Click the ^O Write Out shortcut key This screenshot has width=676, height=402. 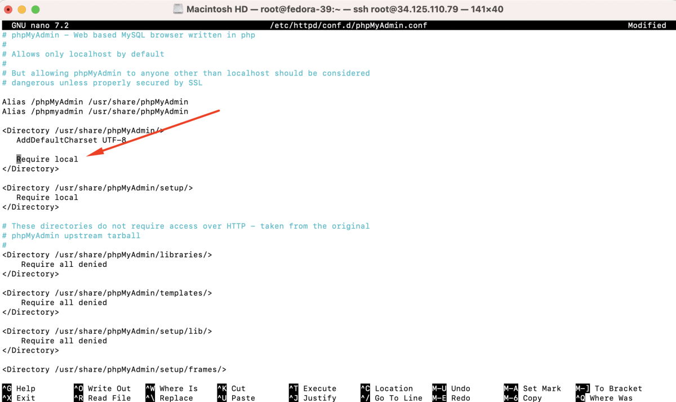click(x=103, y=388)
